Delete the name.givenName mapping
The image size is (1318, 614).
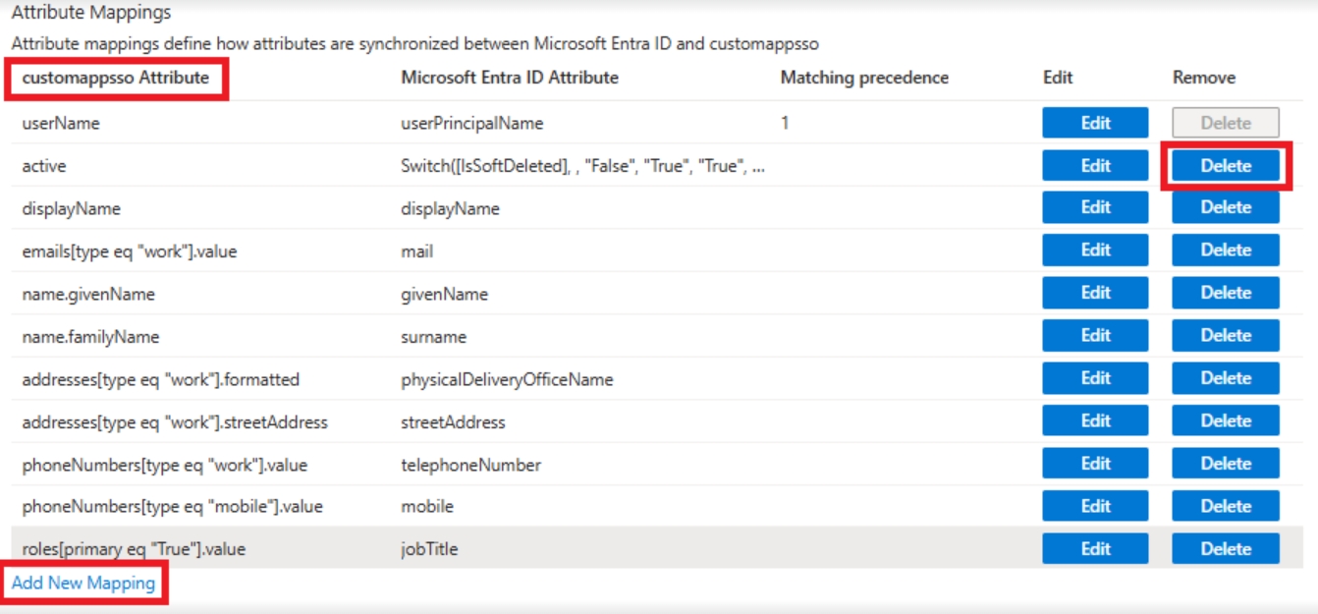[x=1226, y=293]
